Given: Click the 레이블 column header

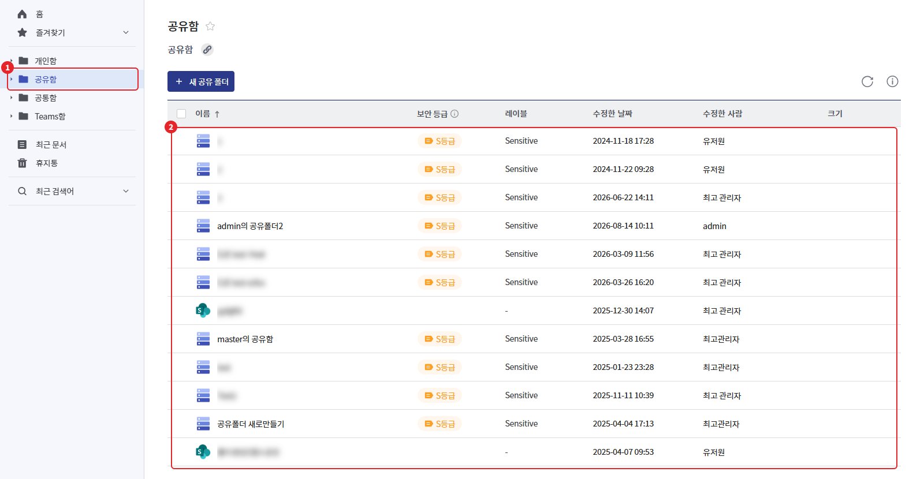Looking at the screenshot, I should [x=516, y=114].
